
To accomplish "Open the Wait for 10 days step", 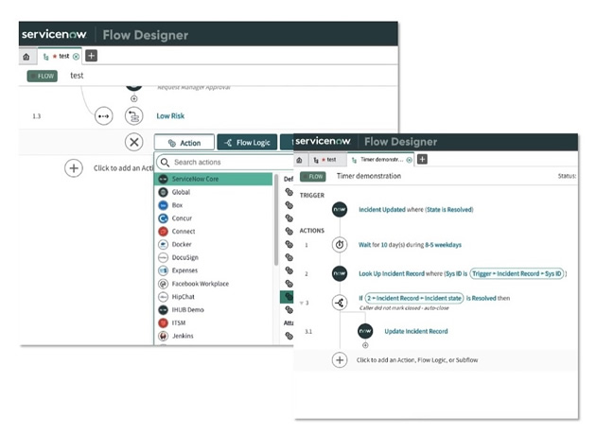I will tap(410, 245).
